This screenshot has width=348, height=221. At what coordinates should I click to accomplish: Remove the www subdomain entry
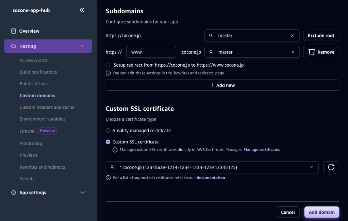click(x=321, y=52)
